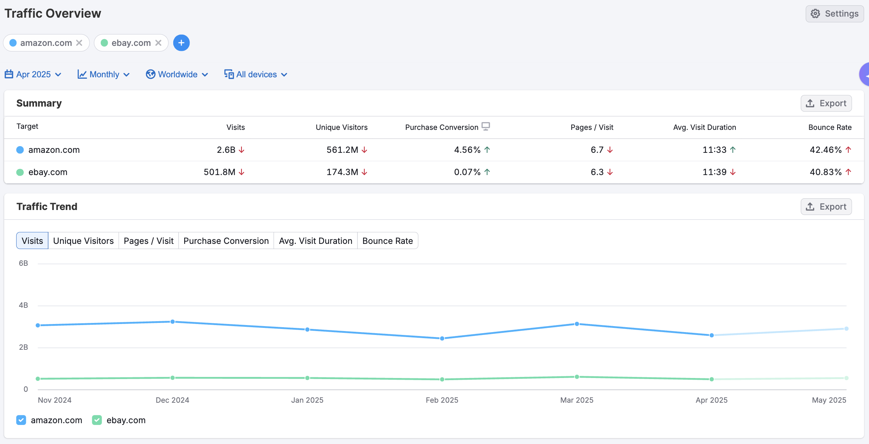Open the purple side panel handle

pyautogui.click(x=864, y=74)
